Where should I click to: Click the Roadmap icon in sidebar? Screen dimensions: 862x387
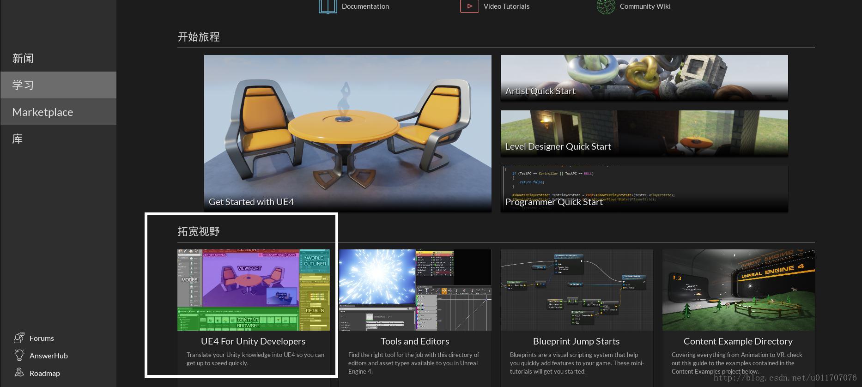[x=19, y=372]
